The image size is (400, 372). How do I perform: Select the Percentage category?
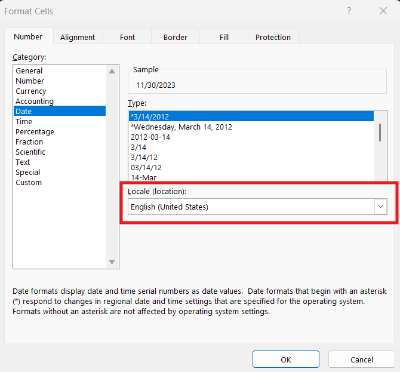(x=35, y=132)
